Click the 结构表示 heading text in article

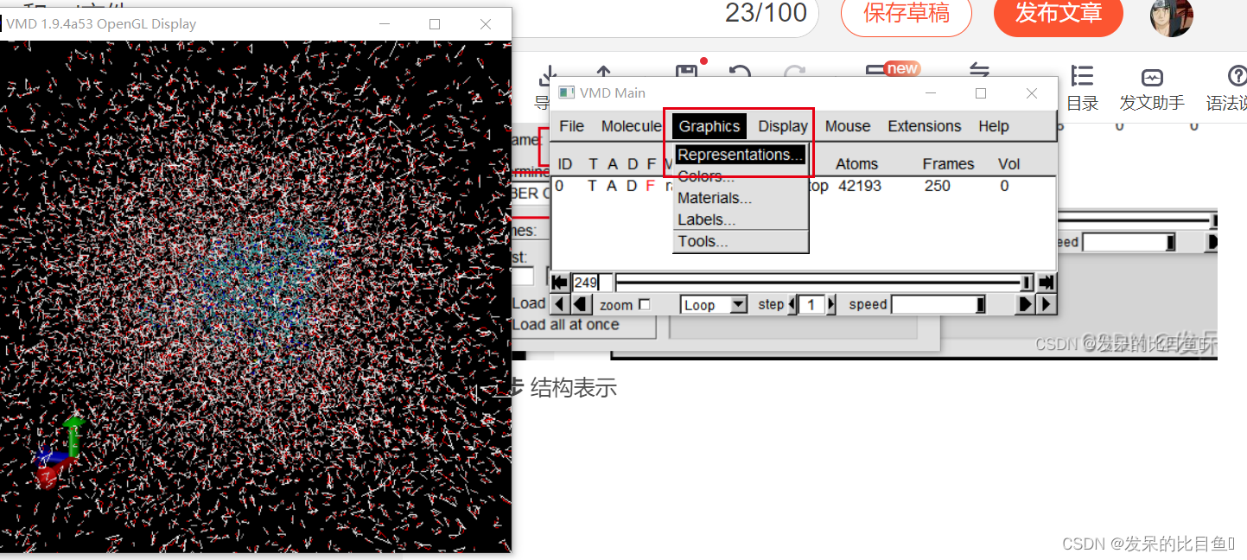click(x=574, y=388)
